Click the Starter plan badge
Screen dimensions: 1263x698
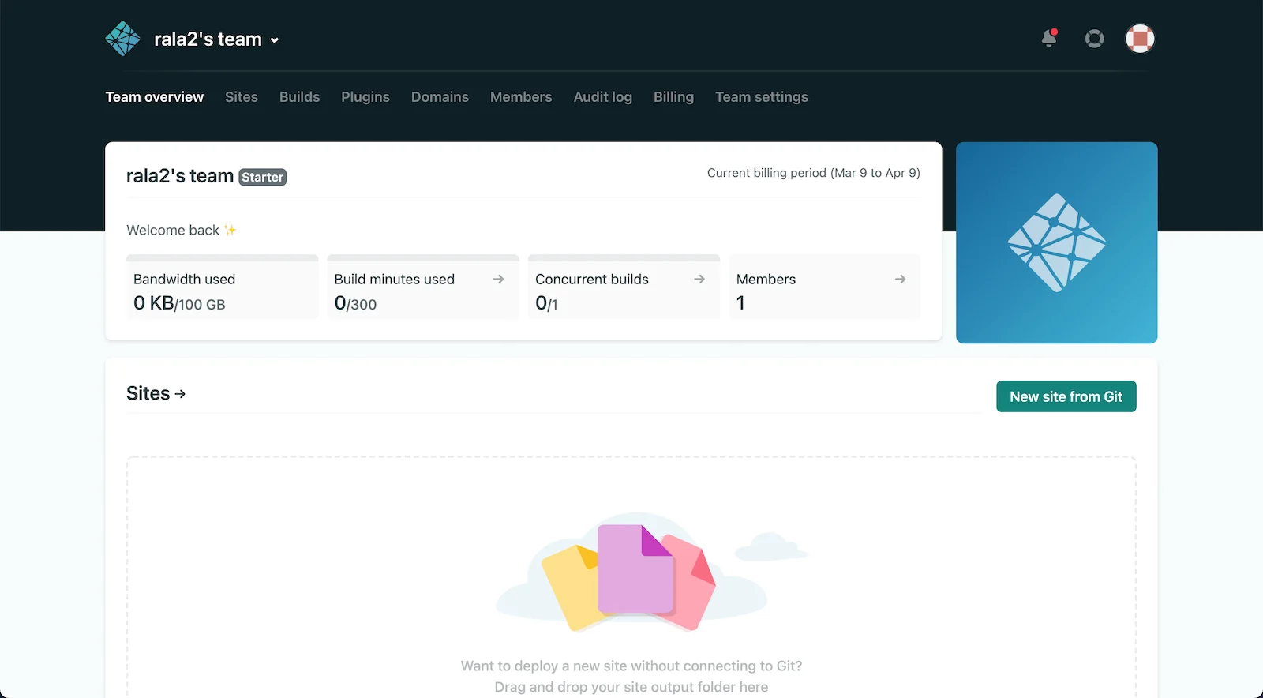pos(262,178)
